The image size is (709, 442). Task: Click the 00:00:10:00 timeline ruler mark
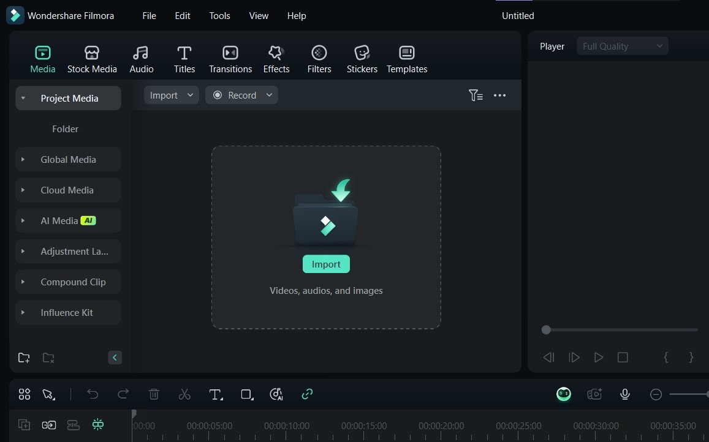tap(287, 425)
